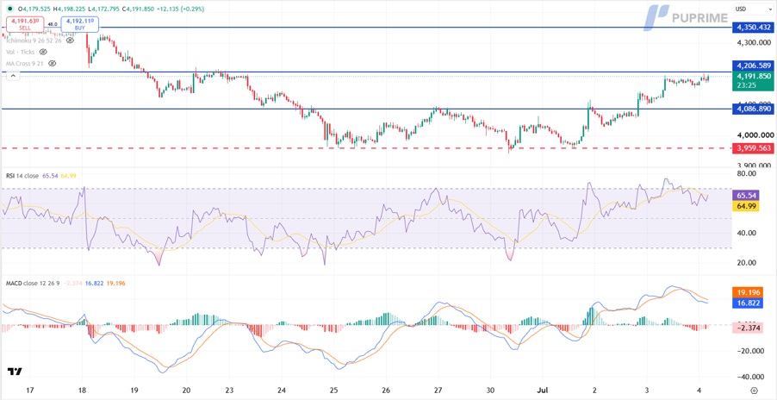
Task: Click the close value C4,191.850 in the header
Action: point(140,9)
